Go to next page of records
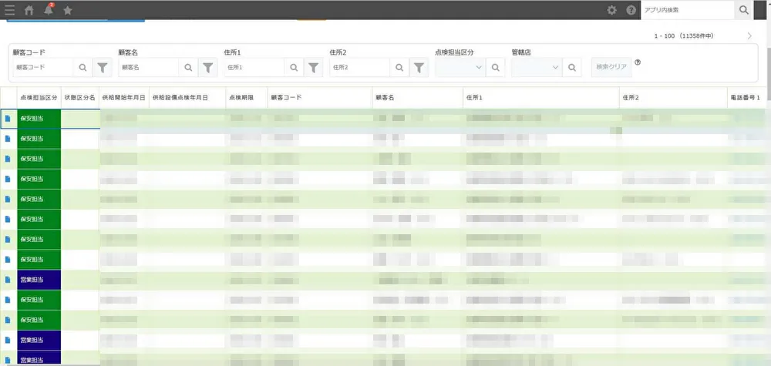Screen dimensions: 771x366 [x=749, y=36]
